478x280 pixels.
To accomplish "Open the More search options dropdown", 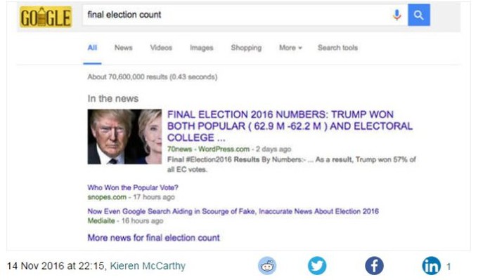I will [x=290, y=48].
